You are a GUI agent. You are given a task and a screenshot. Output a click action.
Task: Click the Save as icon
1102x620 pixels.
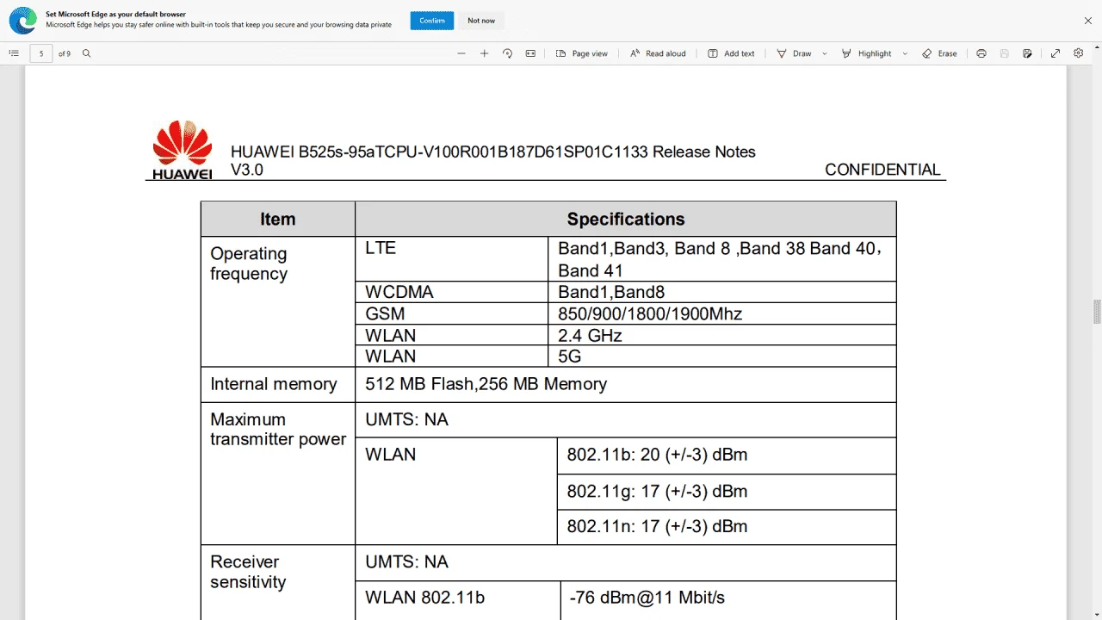pos(1027,53)
